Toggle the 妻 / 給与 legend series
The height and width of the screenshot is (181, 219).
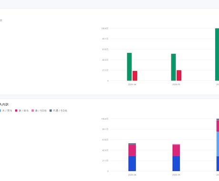coord(22,111)
